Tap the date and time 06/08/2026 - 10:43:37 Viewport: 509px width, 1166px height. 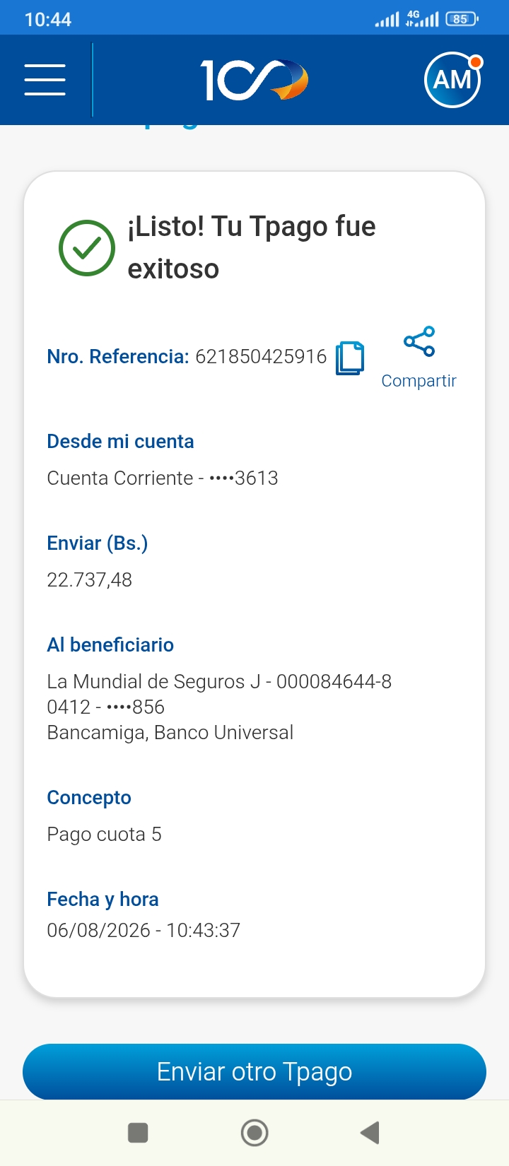[x=144, y=930]
